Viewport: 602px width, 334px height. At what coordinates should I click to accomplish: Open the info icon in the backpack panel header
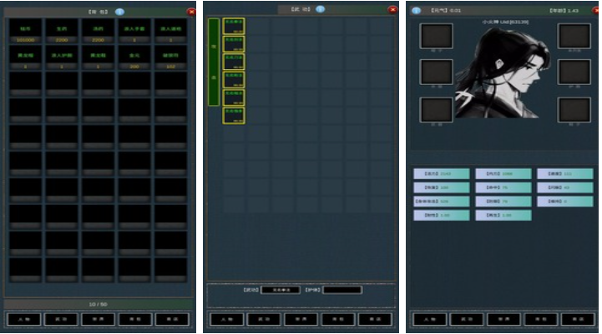pos(119,12)
